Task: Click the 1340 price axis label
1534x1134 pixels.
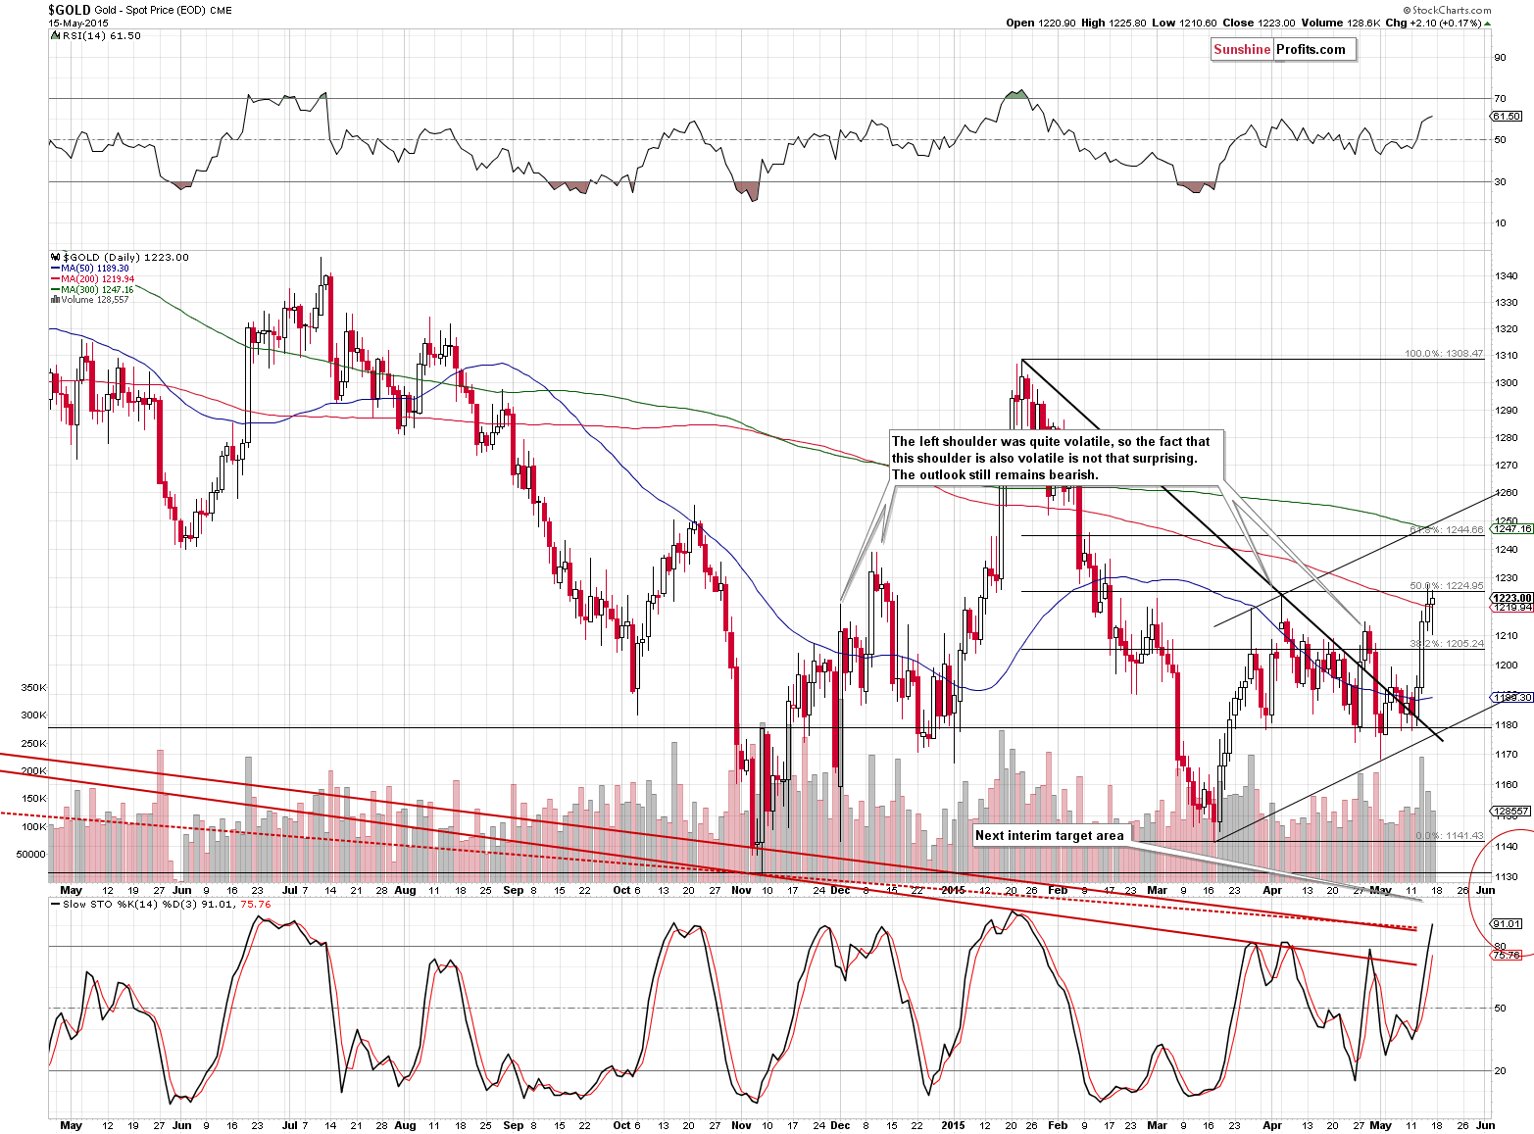Action: [1507, 276]
